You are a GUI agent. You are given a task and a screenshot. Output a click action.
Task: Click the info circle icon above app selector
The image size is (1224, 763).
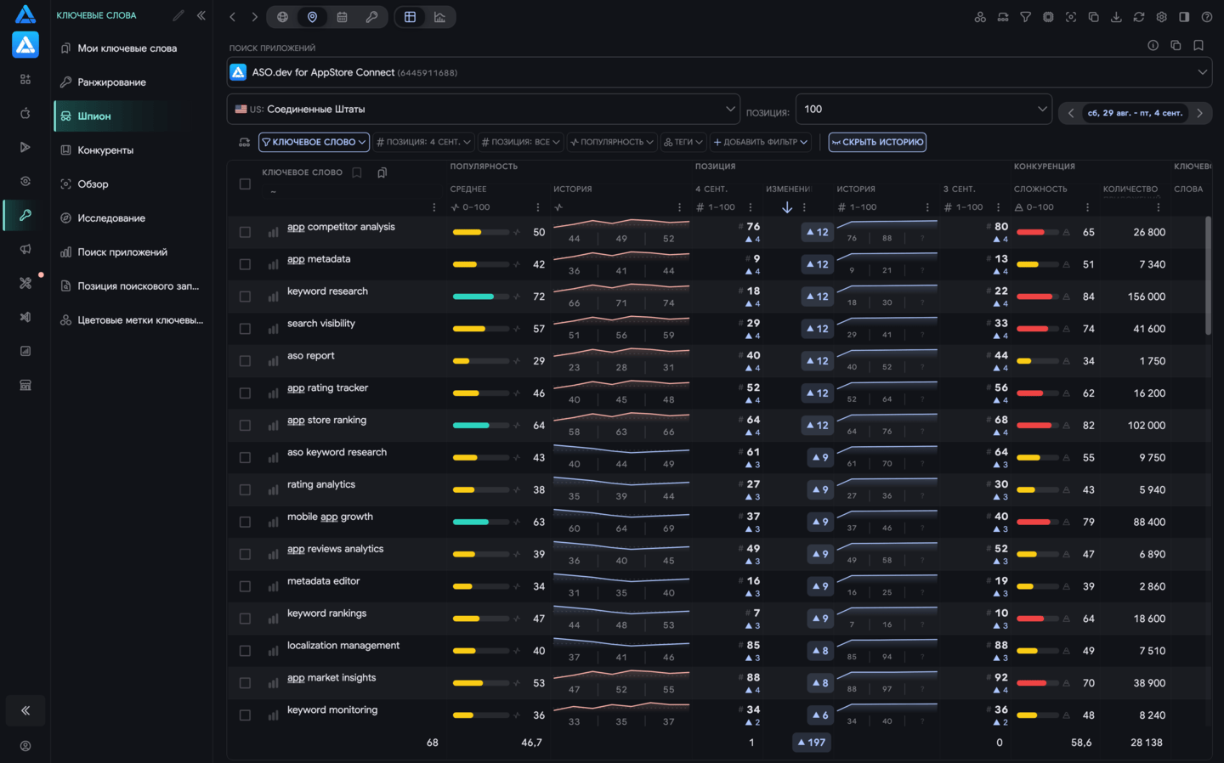(1153, 46)
